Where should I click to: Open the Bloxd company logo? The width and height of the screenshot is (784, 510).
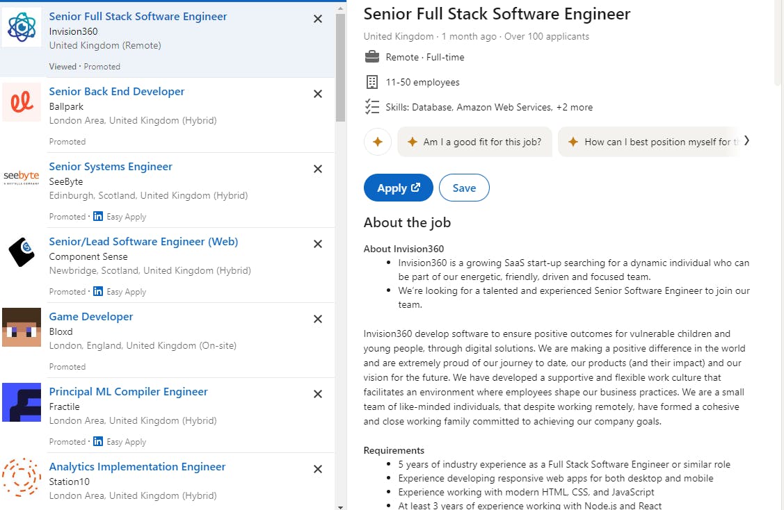pyautogui.click(x=22, y=327)
